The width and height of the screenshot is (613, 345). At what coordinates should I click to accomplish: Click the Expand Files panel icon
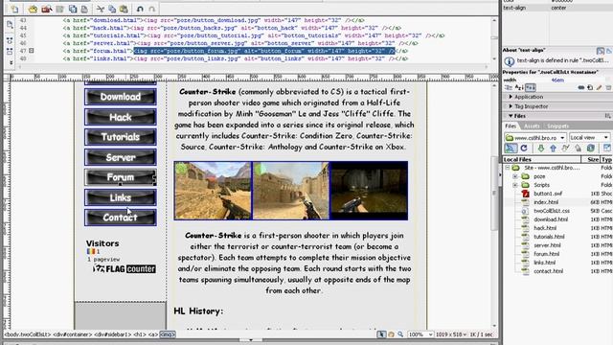click(x=606, y=149)
